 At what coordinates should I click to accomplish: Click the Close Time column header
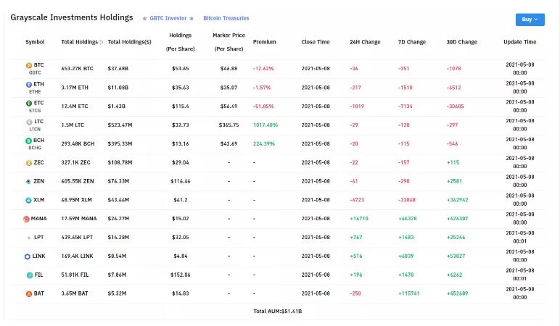pyautogui.click(x=316, y=42)
